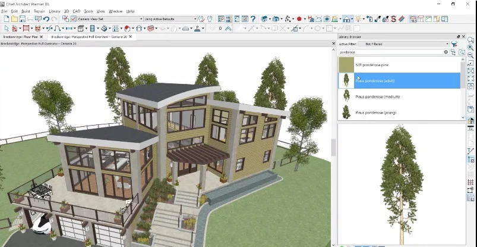Click the Undo arrow icon

click(46, 19)
